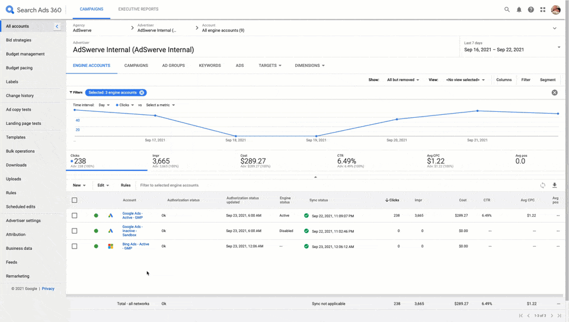569x322 pixels.
Task: Open the user profile avatar
Action: coord(555,10)
